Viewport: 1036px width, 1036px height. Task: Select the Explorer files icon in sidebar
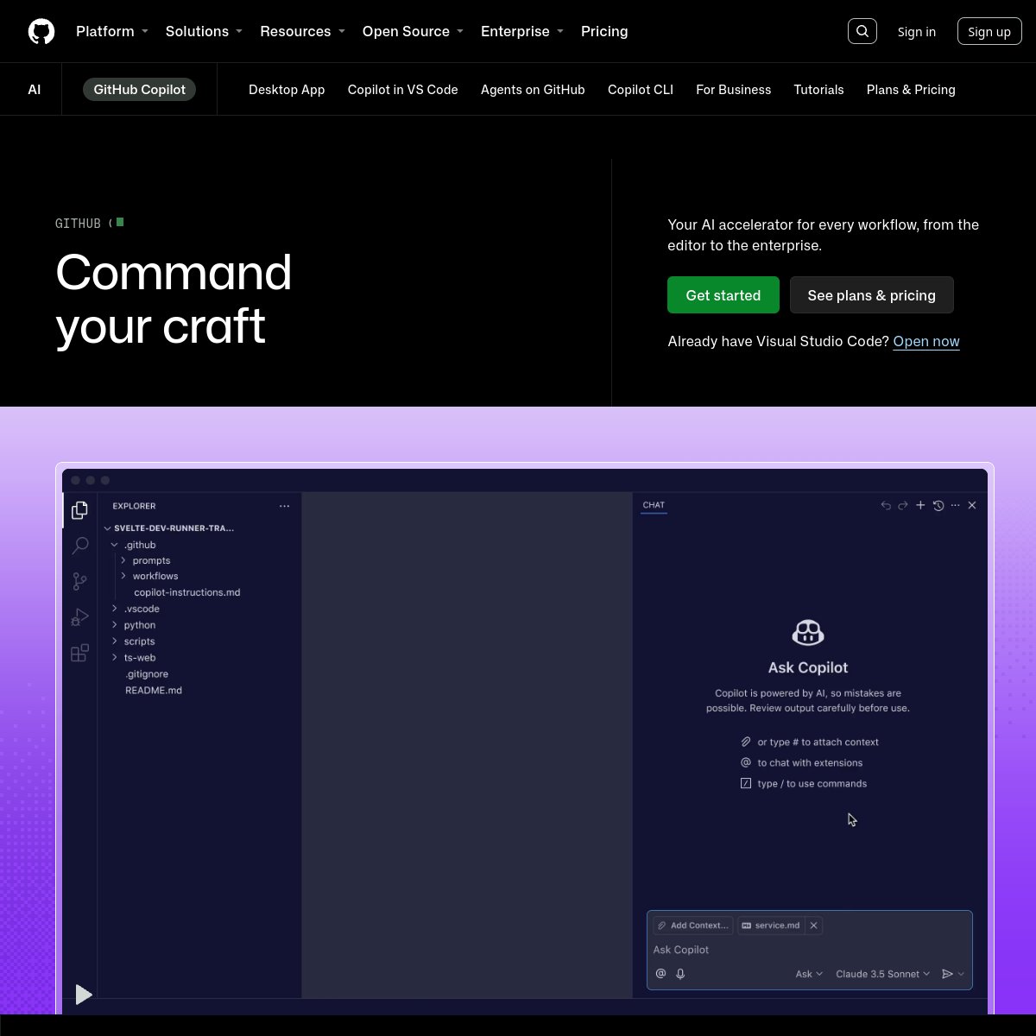coord(79,510)
